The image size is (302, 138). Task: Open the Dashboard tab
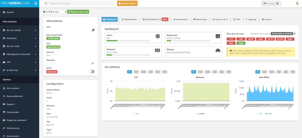tap(109, 19)
